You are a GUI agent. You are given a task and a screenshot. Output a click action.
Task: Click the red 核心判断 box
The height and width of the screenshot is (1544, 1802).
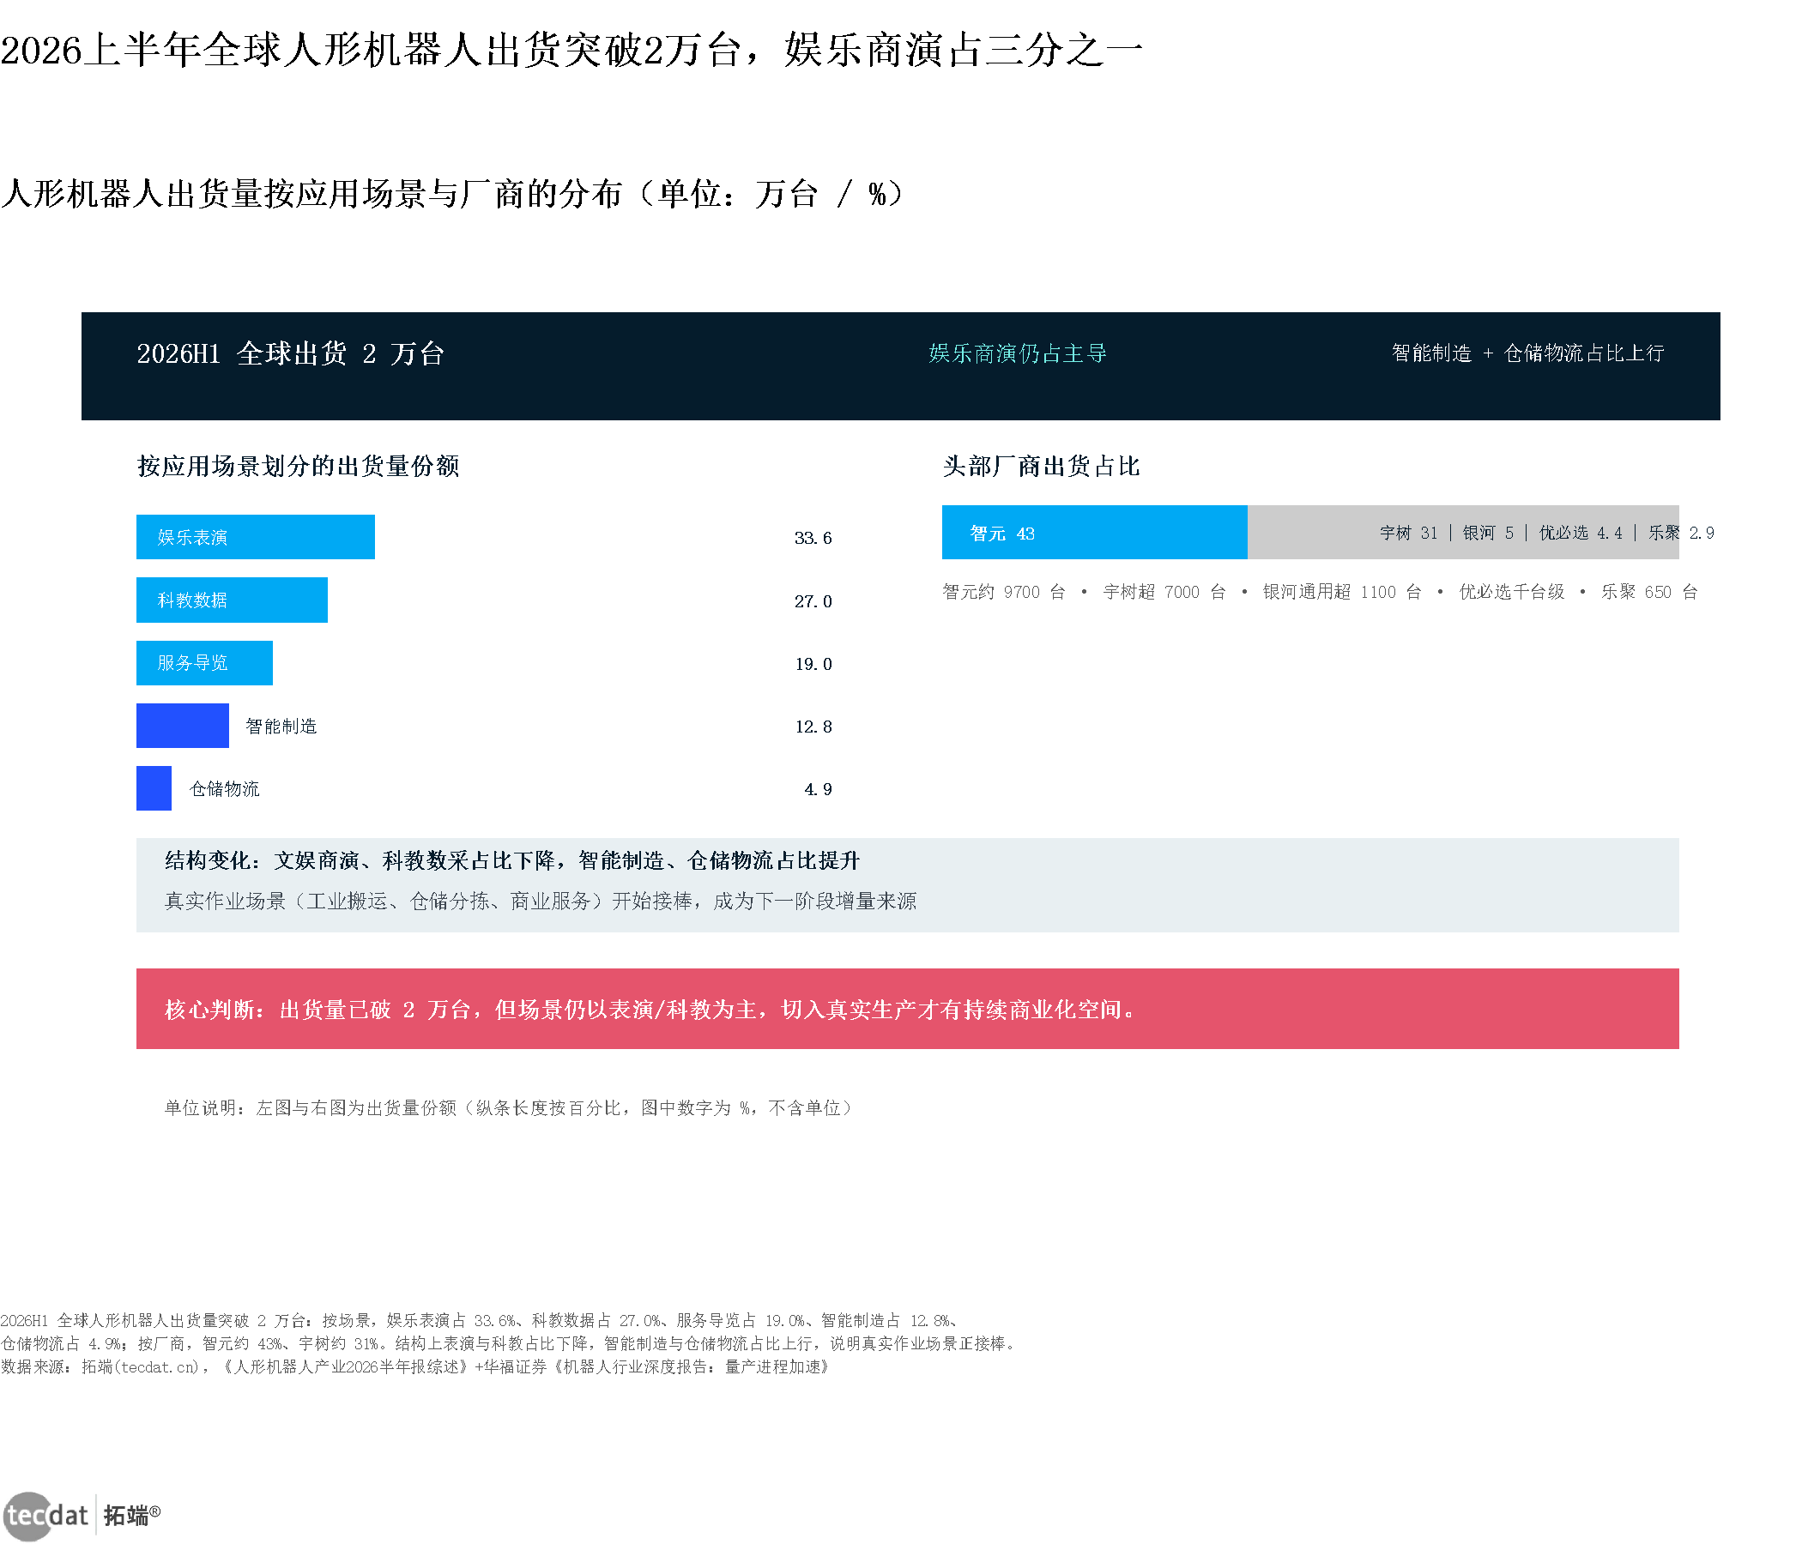point(907,1009)
